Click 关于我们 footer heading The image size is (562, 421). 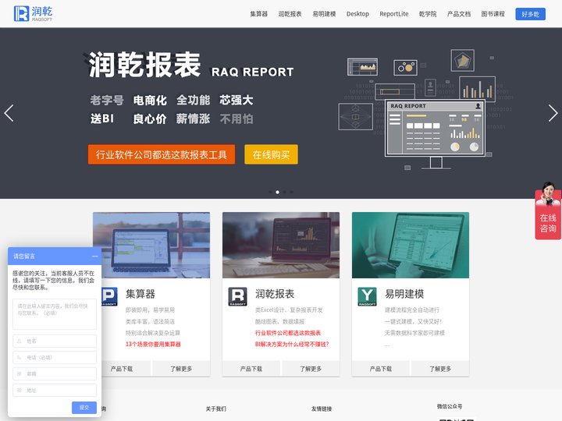[215, 409]
